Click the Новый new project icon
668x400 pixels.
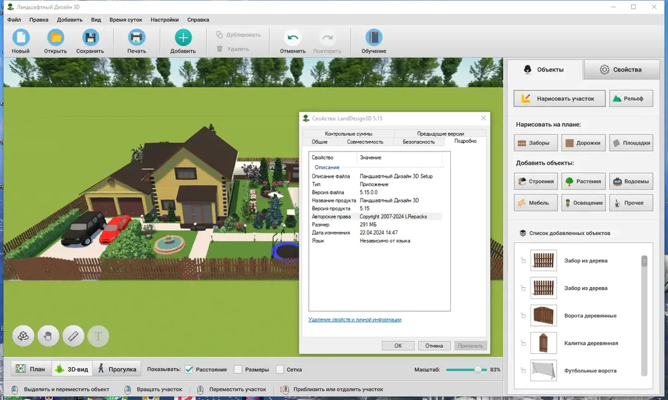click(x=21, y=37)
